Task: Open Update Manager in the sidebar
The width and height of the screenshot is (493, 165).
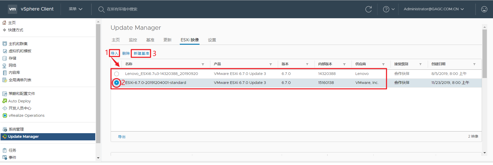Action: coord(48,137)
